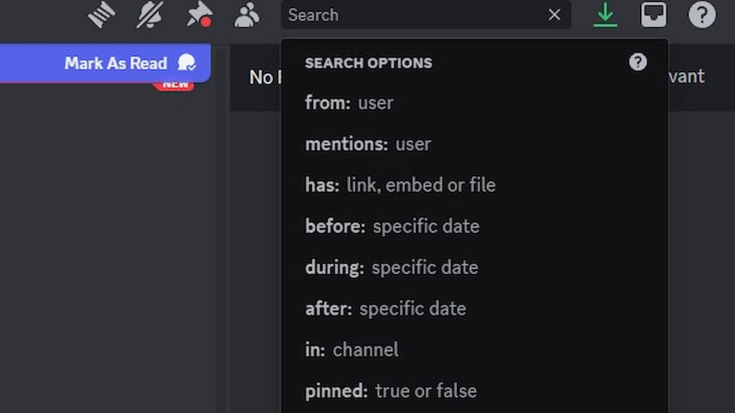The height and width of the screenshot is (413, 735).
Task: Select the 'in: channel' search option
Action: point(475,349)
